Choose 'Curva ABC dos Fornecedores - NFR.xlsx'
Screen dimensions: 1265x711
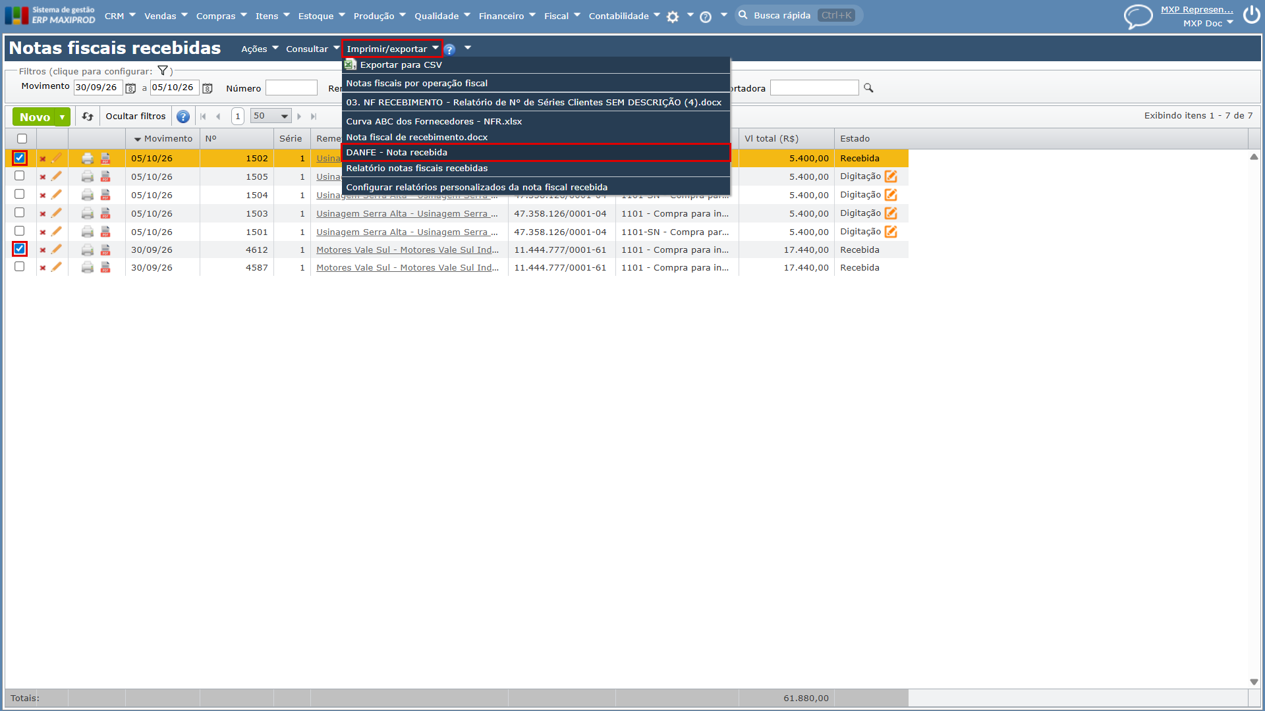536,122
